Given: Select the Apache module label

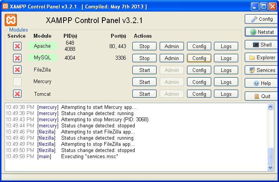Looking at the screenshot, I should click(42, 46).
